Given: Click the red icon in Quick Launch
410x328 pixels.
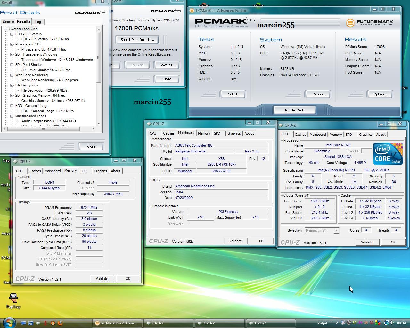Looking at the screenshot, I should (x=45, y=323).
